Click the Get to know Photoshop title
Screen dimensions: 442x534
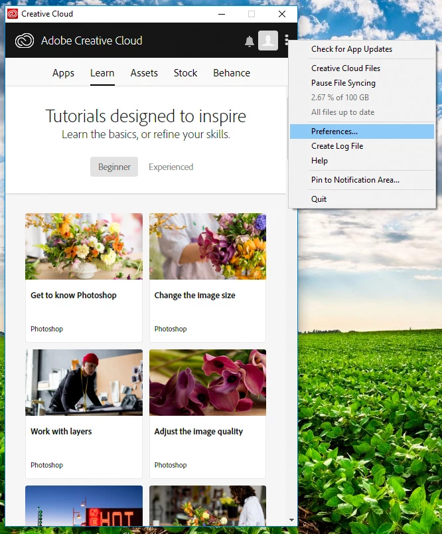click(x=74, y=296)
